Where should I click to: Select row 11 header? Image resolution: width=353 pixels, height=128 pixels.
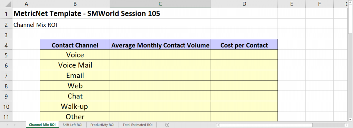point(6,116)
